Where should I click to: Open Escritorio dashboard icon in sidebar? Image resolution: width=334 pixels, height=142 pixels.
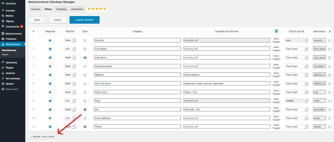pyautogui.click(x=3, y=3)
